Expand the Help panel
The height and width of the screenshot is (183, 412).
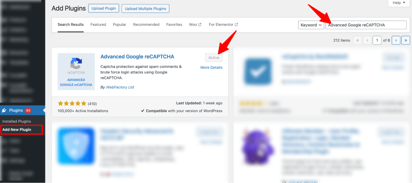pyautogui.click(x=399, y=3)
